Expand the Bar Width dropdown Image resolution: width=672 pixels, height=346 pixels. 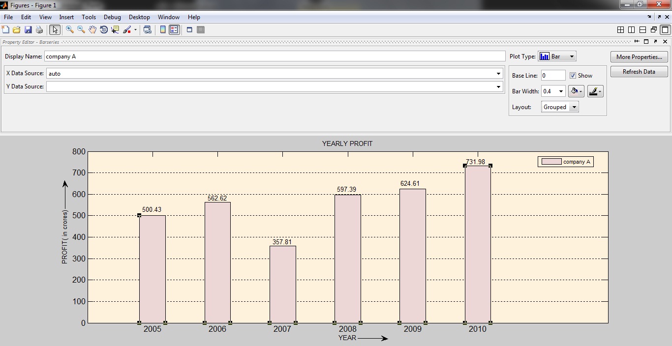click(561, 91)
